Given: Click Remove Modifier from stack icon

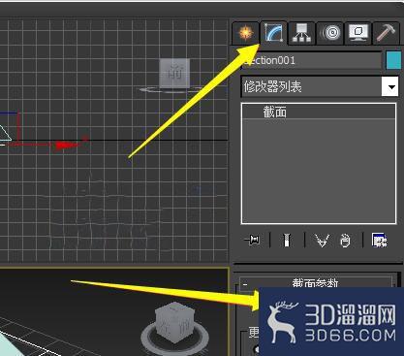Looking at the screenshot, I should (345, 241).
